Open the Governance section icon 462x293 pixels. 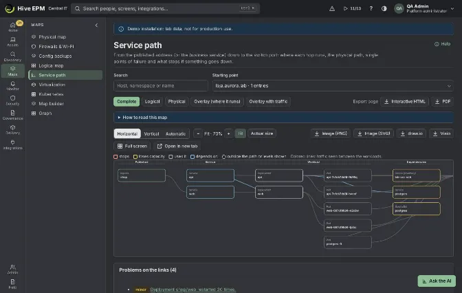tap(12, 115)
